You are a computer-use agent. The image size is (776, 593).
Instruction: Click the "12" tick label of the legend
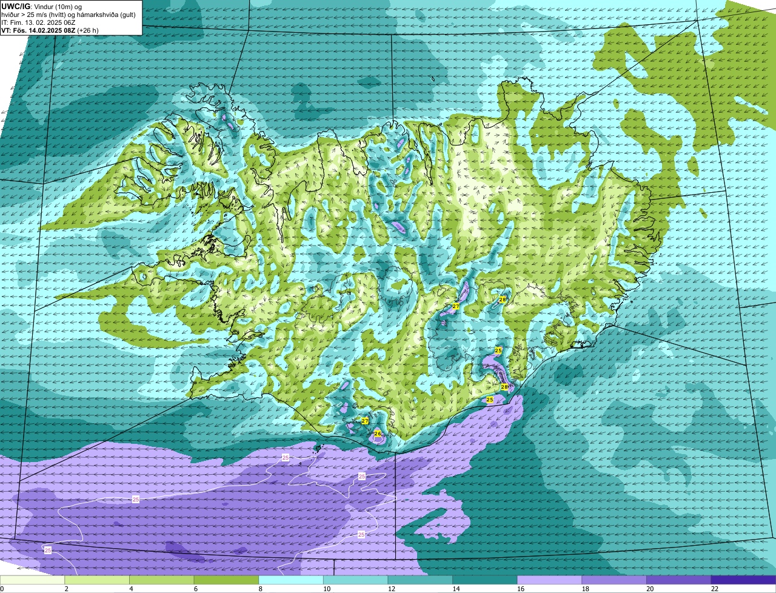coord(390,589)
